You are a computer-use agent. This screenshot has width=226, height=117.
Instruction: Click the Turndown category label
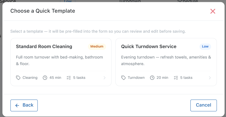[x=136, y=78]
